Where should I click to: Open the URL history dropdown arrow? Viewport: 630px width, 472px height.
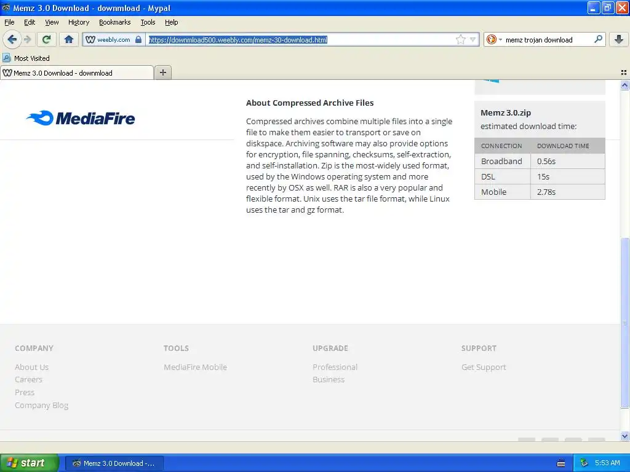tap(473, 39)
